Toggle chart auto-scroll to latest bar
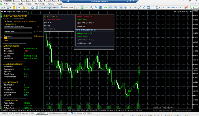 106,7
